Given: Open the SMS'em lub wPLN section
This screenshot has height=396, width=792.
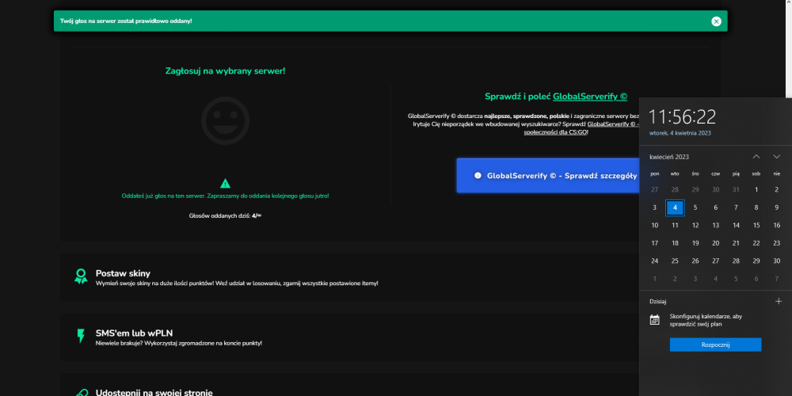Looking at the screenshot, I should (349, 337).
